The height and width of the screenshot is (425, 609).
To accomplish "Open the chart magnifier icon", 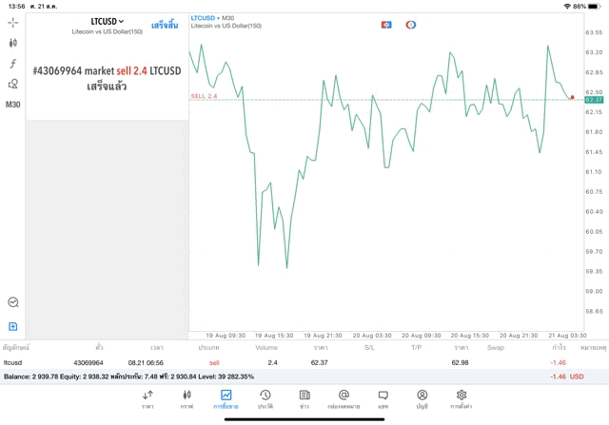I will tap(12, 302).
